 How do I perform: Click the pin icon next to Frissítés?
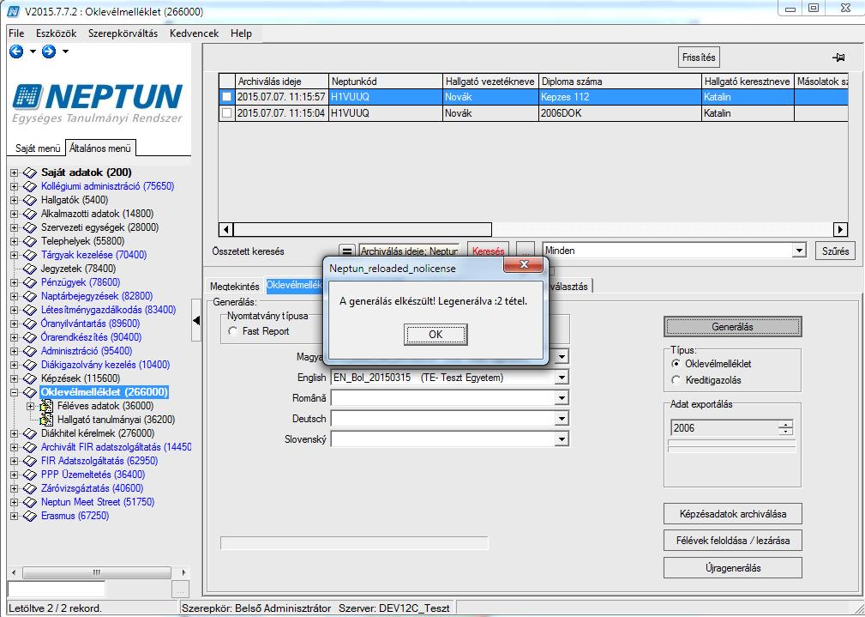(838, 57)
